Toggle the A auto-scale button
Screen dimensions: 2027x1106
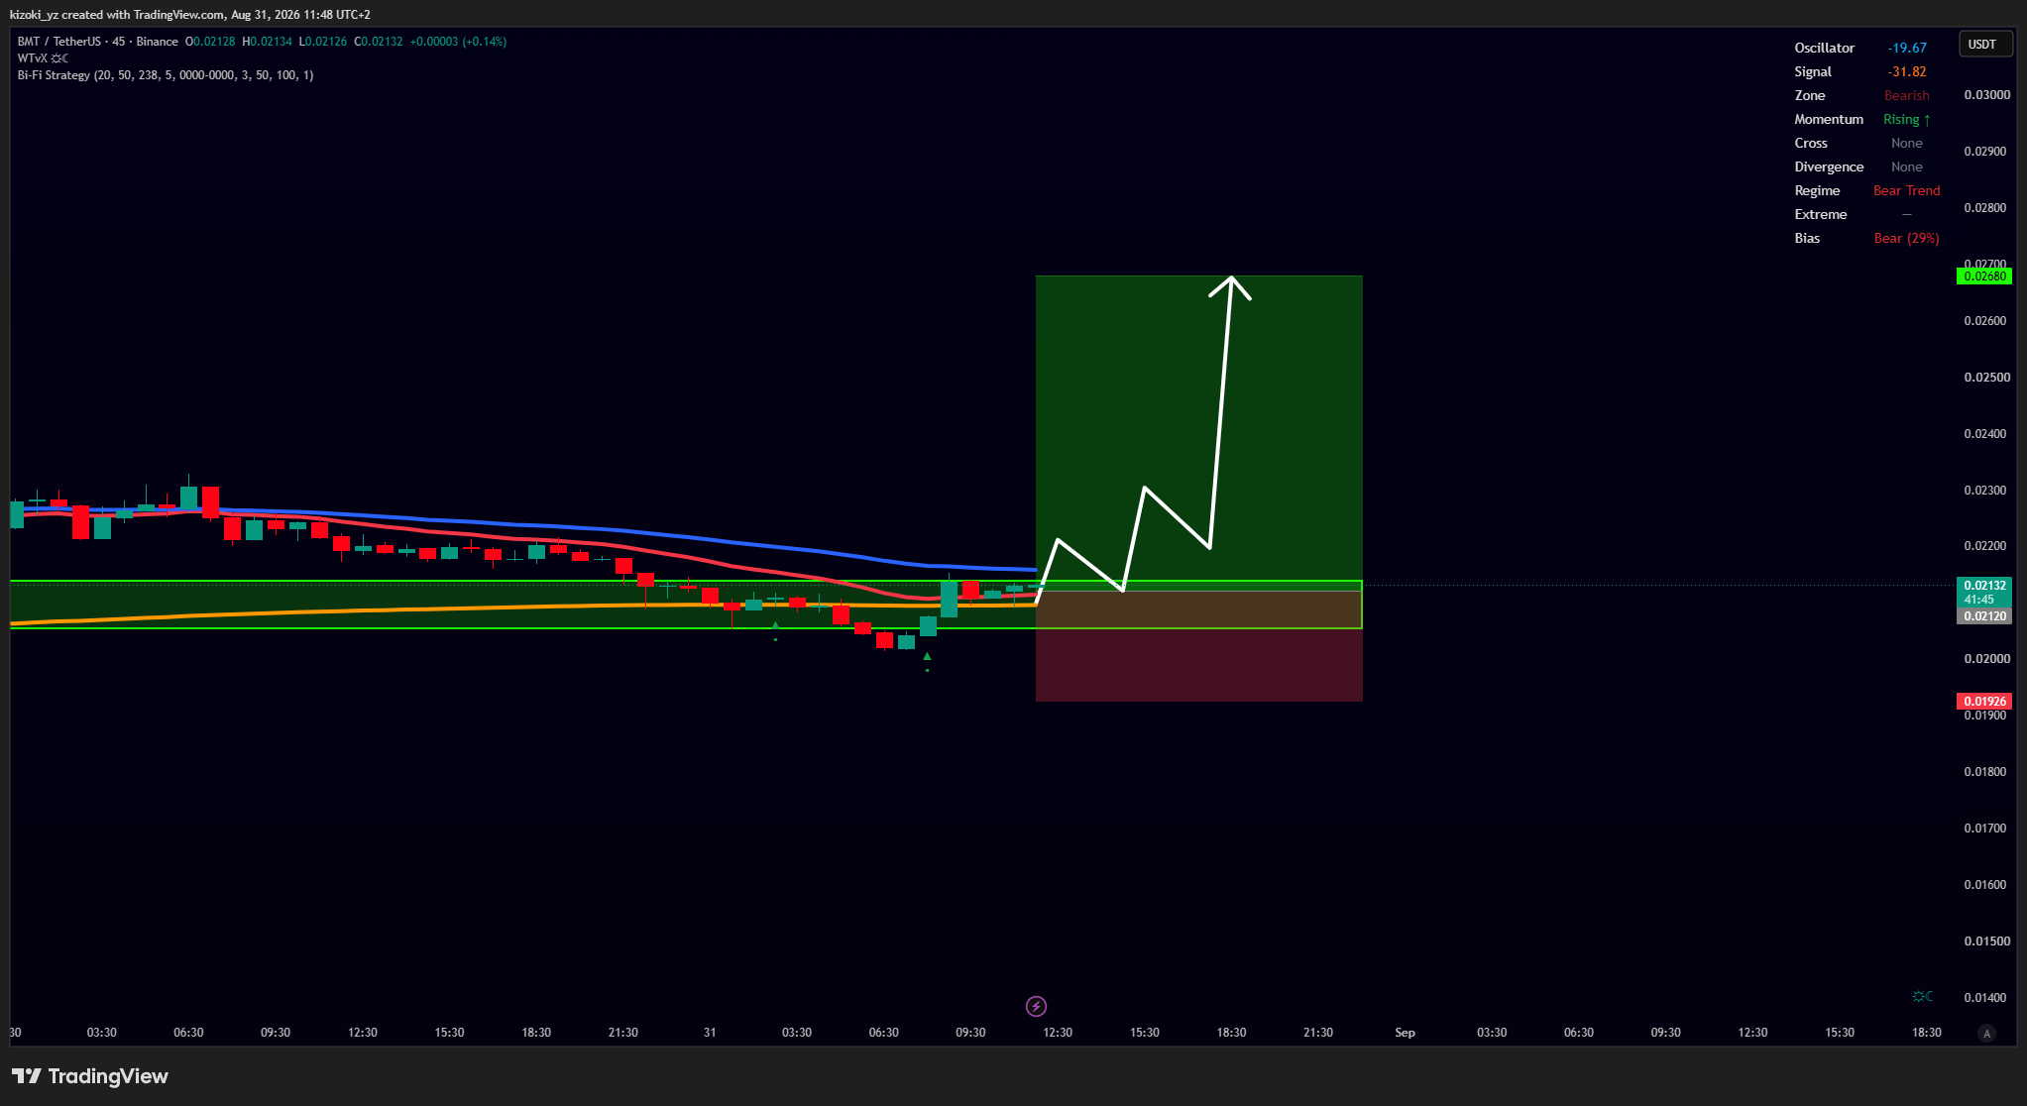pyautogui.click(x=1986, y=1033)
